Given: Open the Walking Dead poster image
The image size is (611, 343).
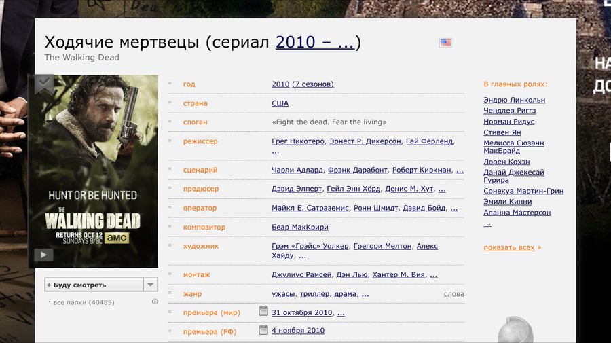Looking at the screenshot, I should pyautogui.click(x=93, y=171).
